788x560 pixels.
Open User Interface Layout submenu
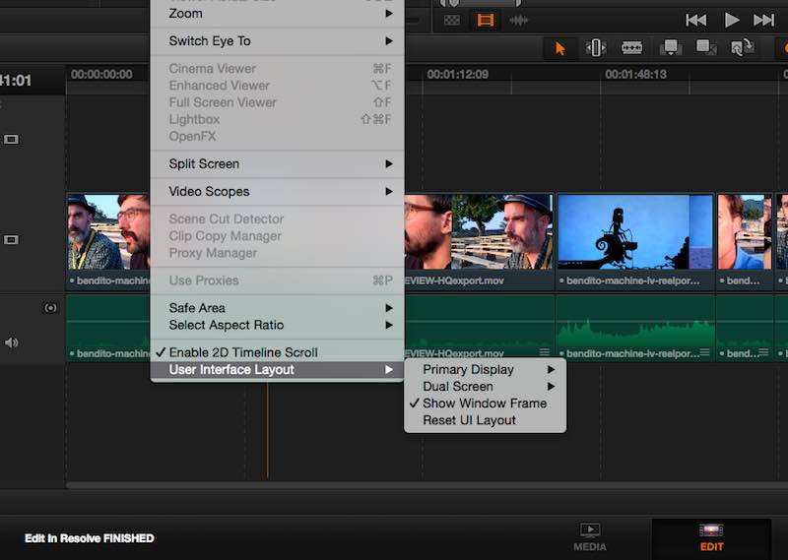click(x=278, y=370)
